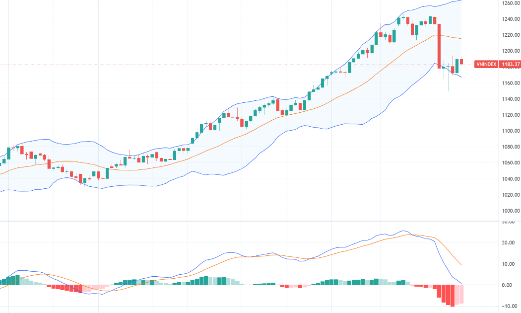Click the tall red candlestick of the sharp drop
Image resolution: width=521 pixels, height=313 pixels.
click(x=439, y=46)
